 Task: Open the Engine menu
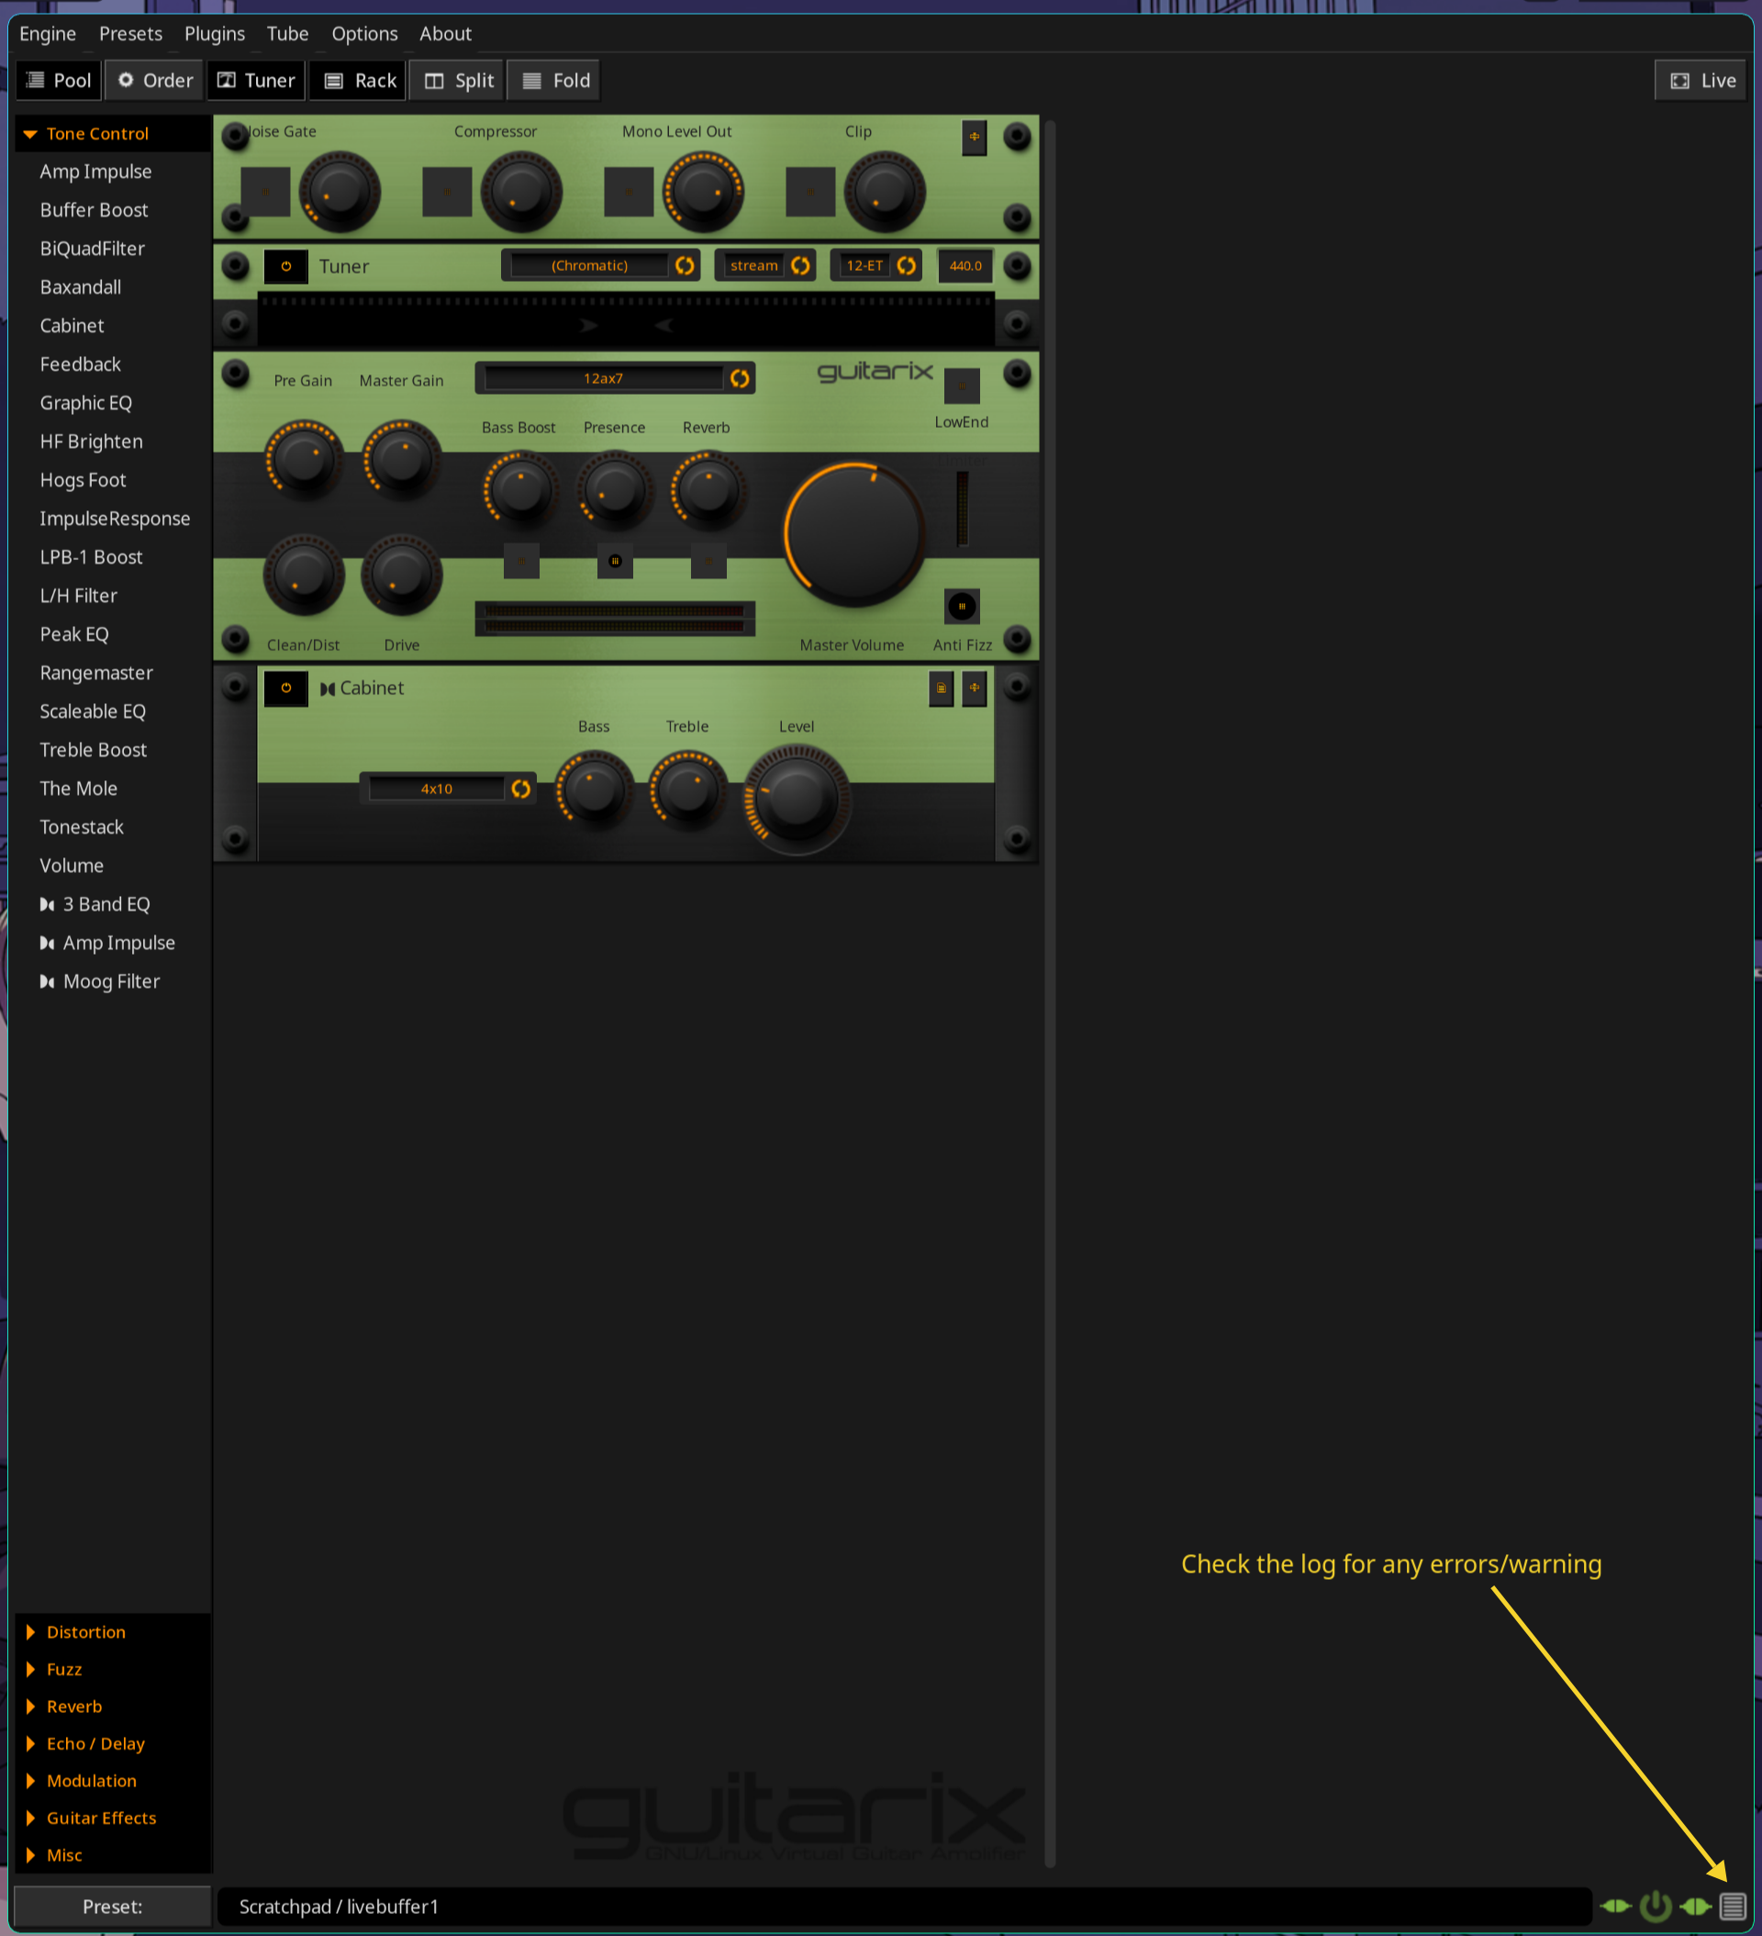[48, 33]
